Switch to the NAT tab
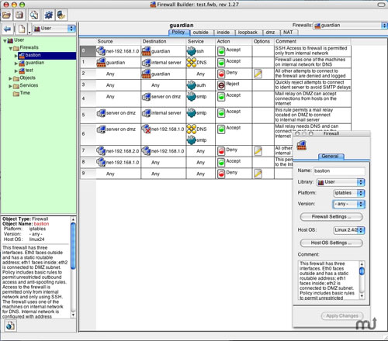Screen dimensions: 388x341 (288, 33)
